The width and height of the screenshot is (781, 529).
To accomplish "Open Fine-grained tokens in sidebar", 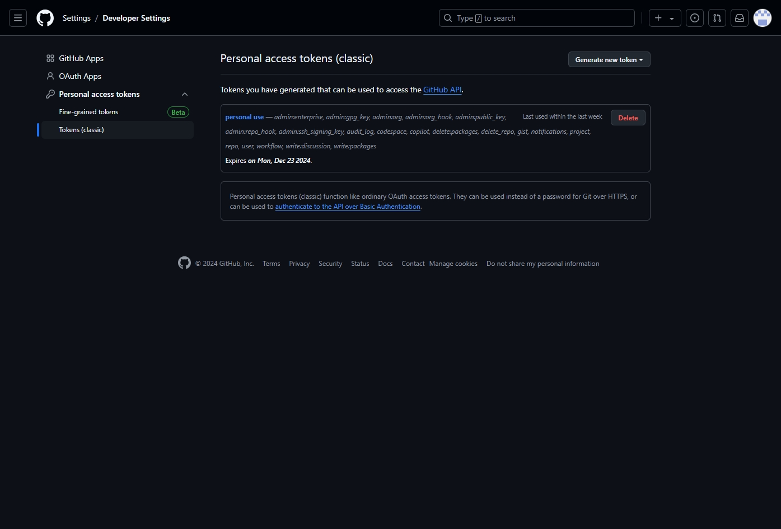I will pyautogui.click(x=88, y=112).
